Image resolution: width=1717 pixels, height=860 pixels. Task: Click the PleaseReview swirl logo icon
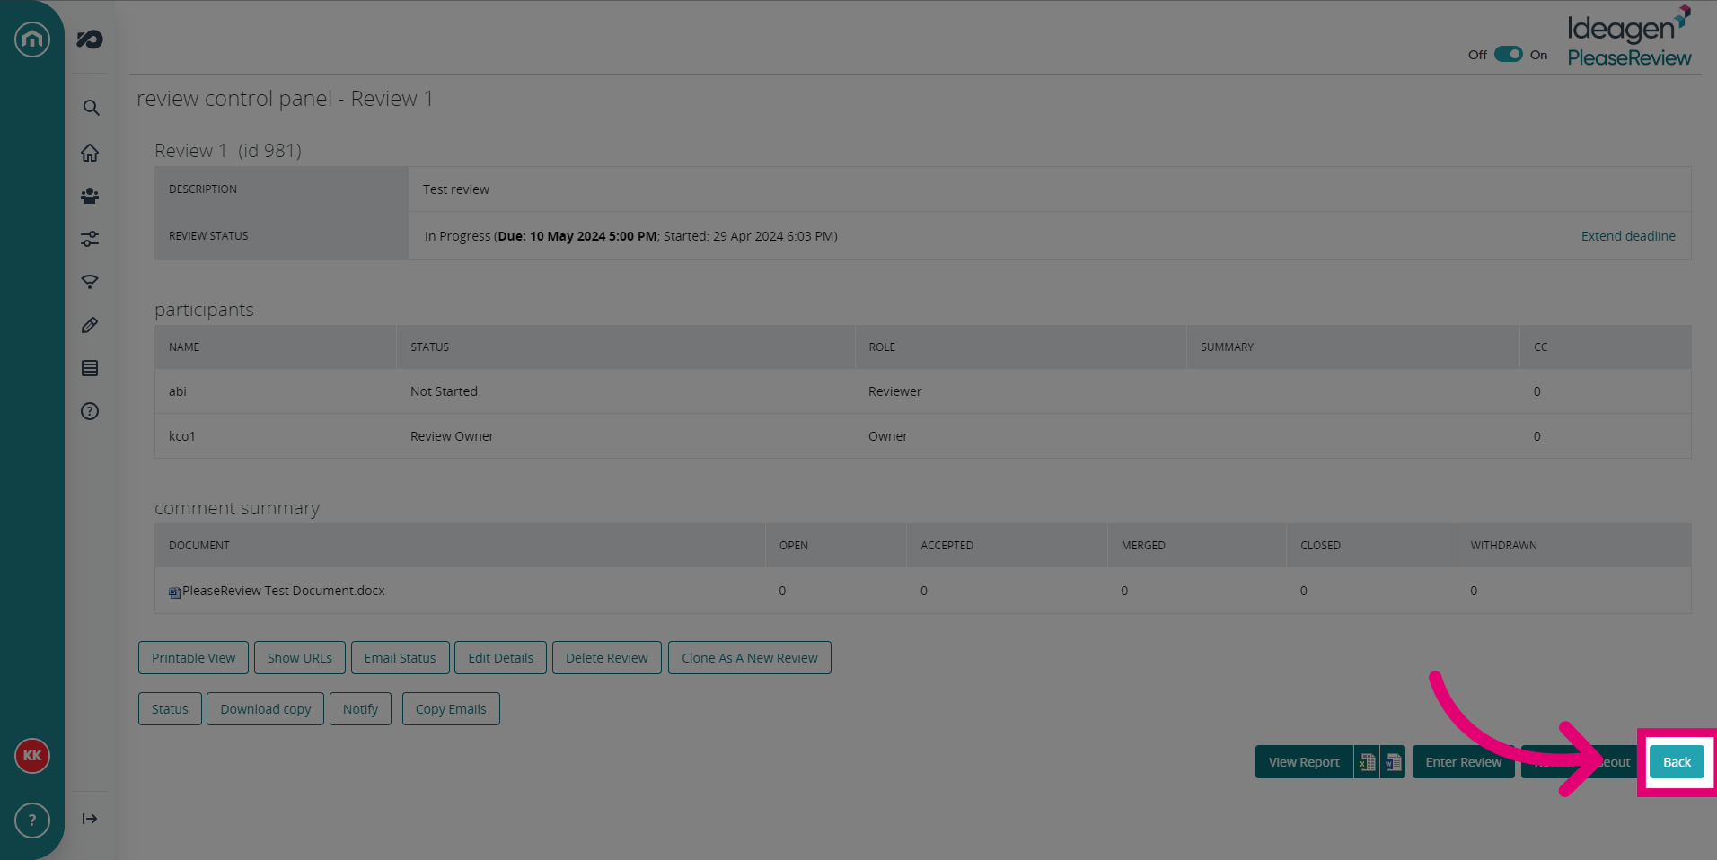(90, 39)
